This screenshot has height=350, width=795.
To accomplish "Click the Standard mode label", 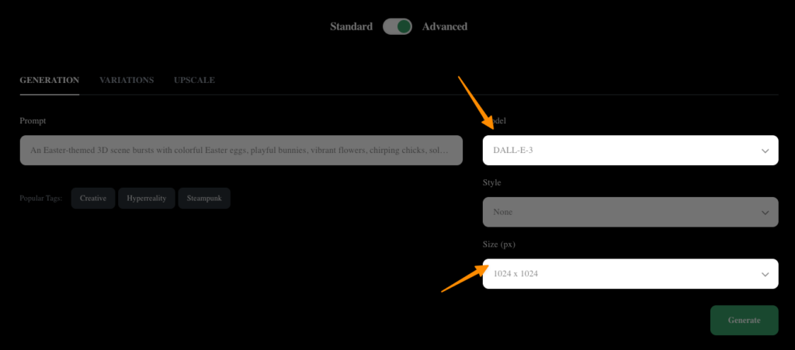I will [x=352, y=26].
